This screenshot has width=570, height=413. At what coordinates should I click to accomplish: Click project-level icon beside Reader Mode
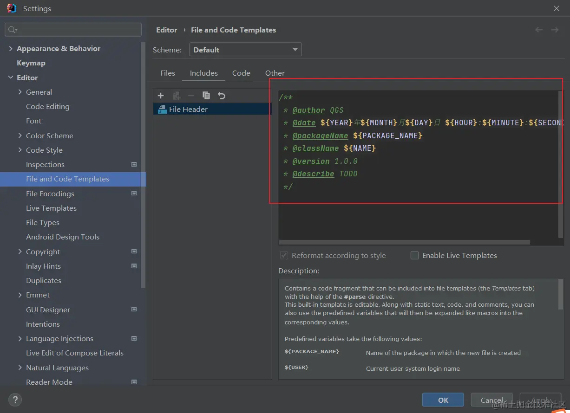(x=134, y=382)
